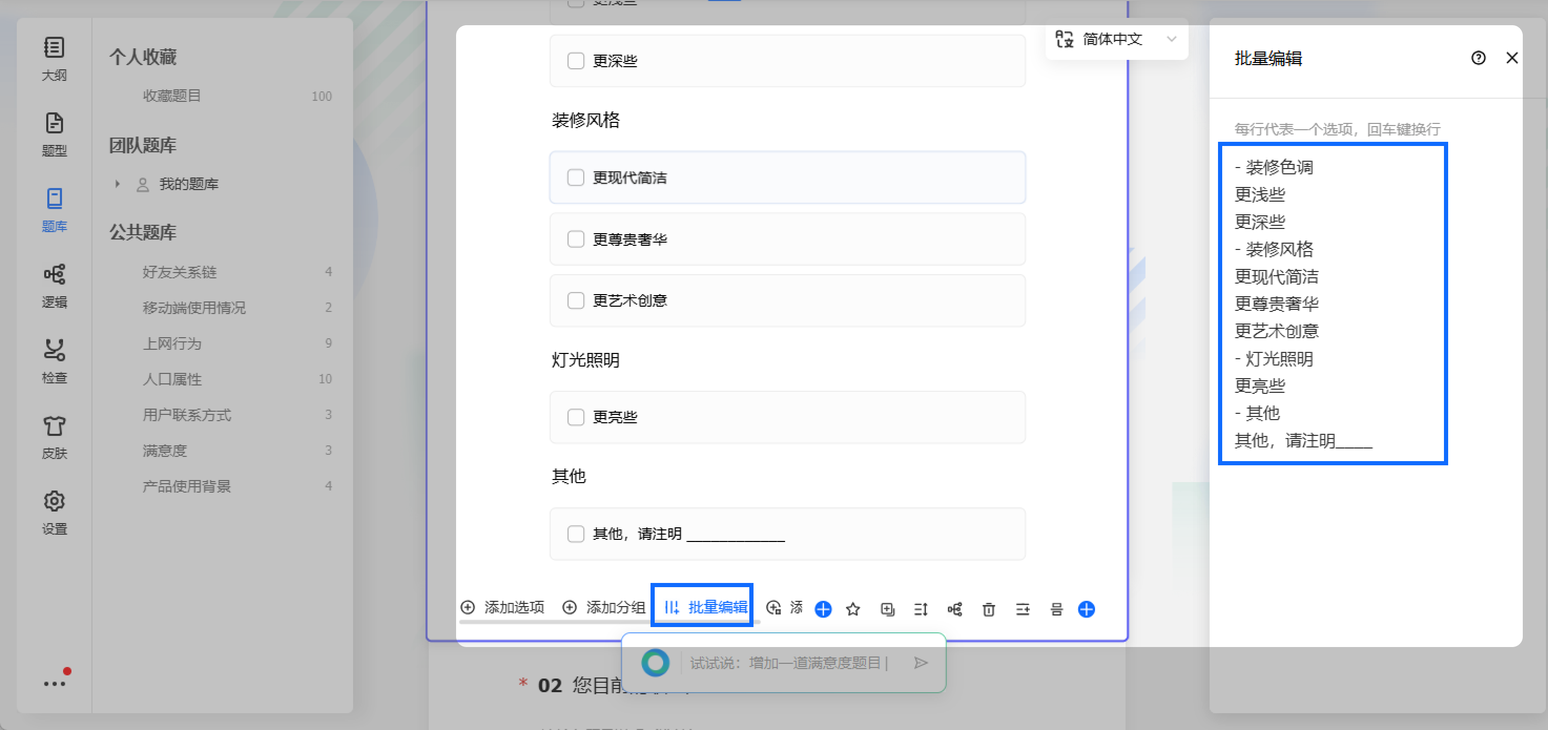Click the plus-circle icon beside truncated 添 label

coord(773,608)
